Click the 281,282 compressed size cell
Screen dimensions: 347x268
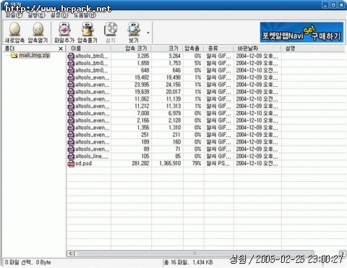[x=140, y=164]
